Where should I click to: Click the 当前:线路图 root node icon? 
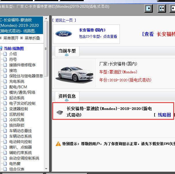1,48
